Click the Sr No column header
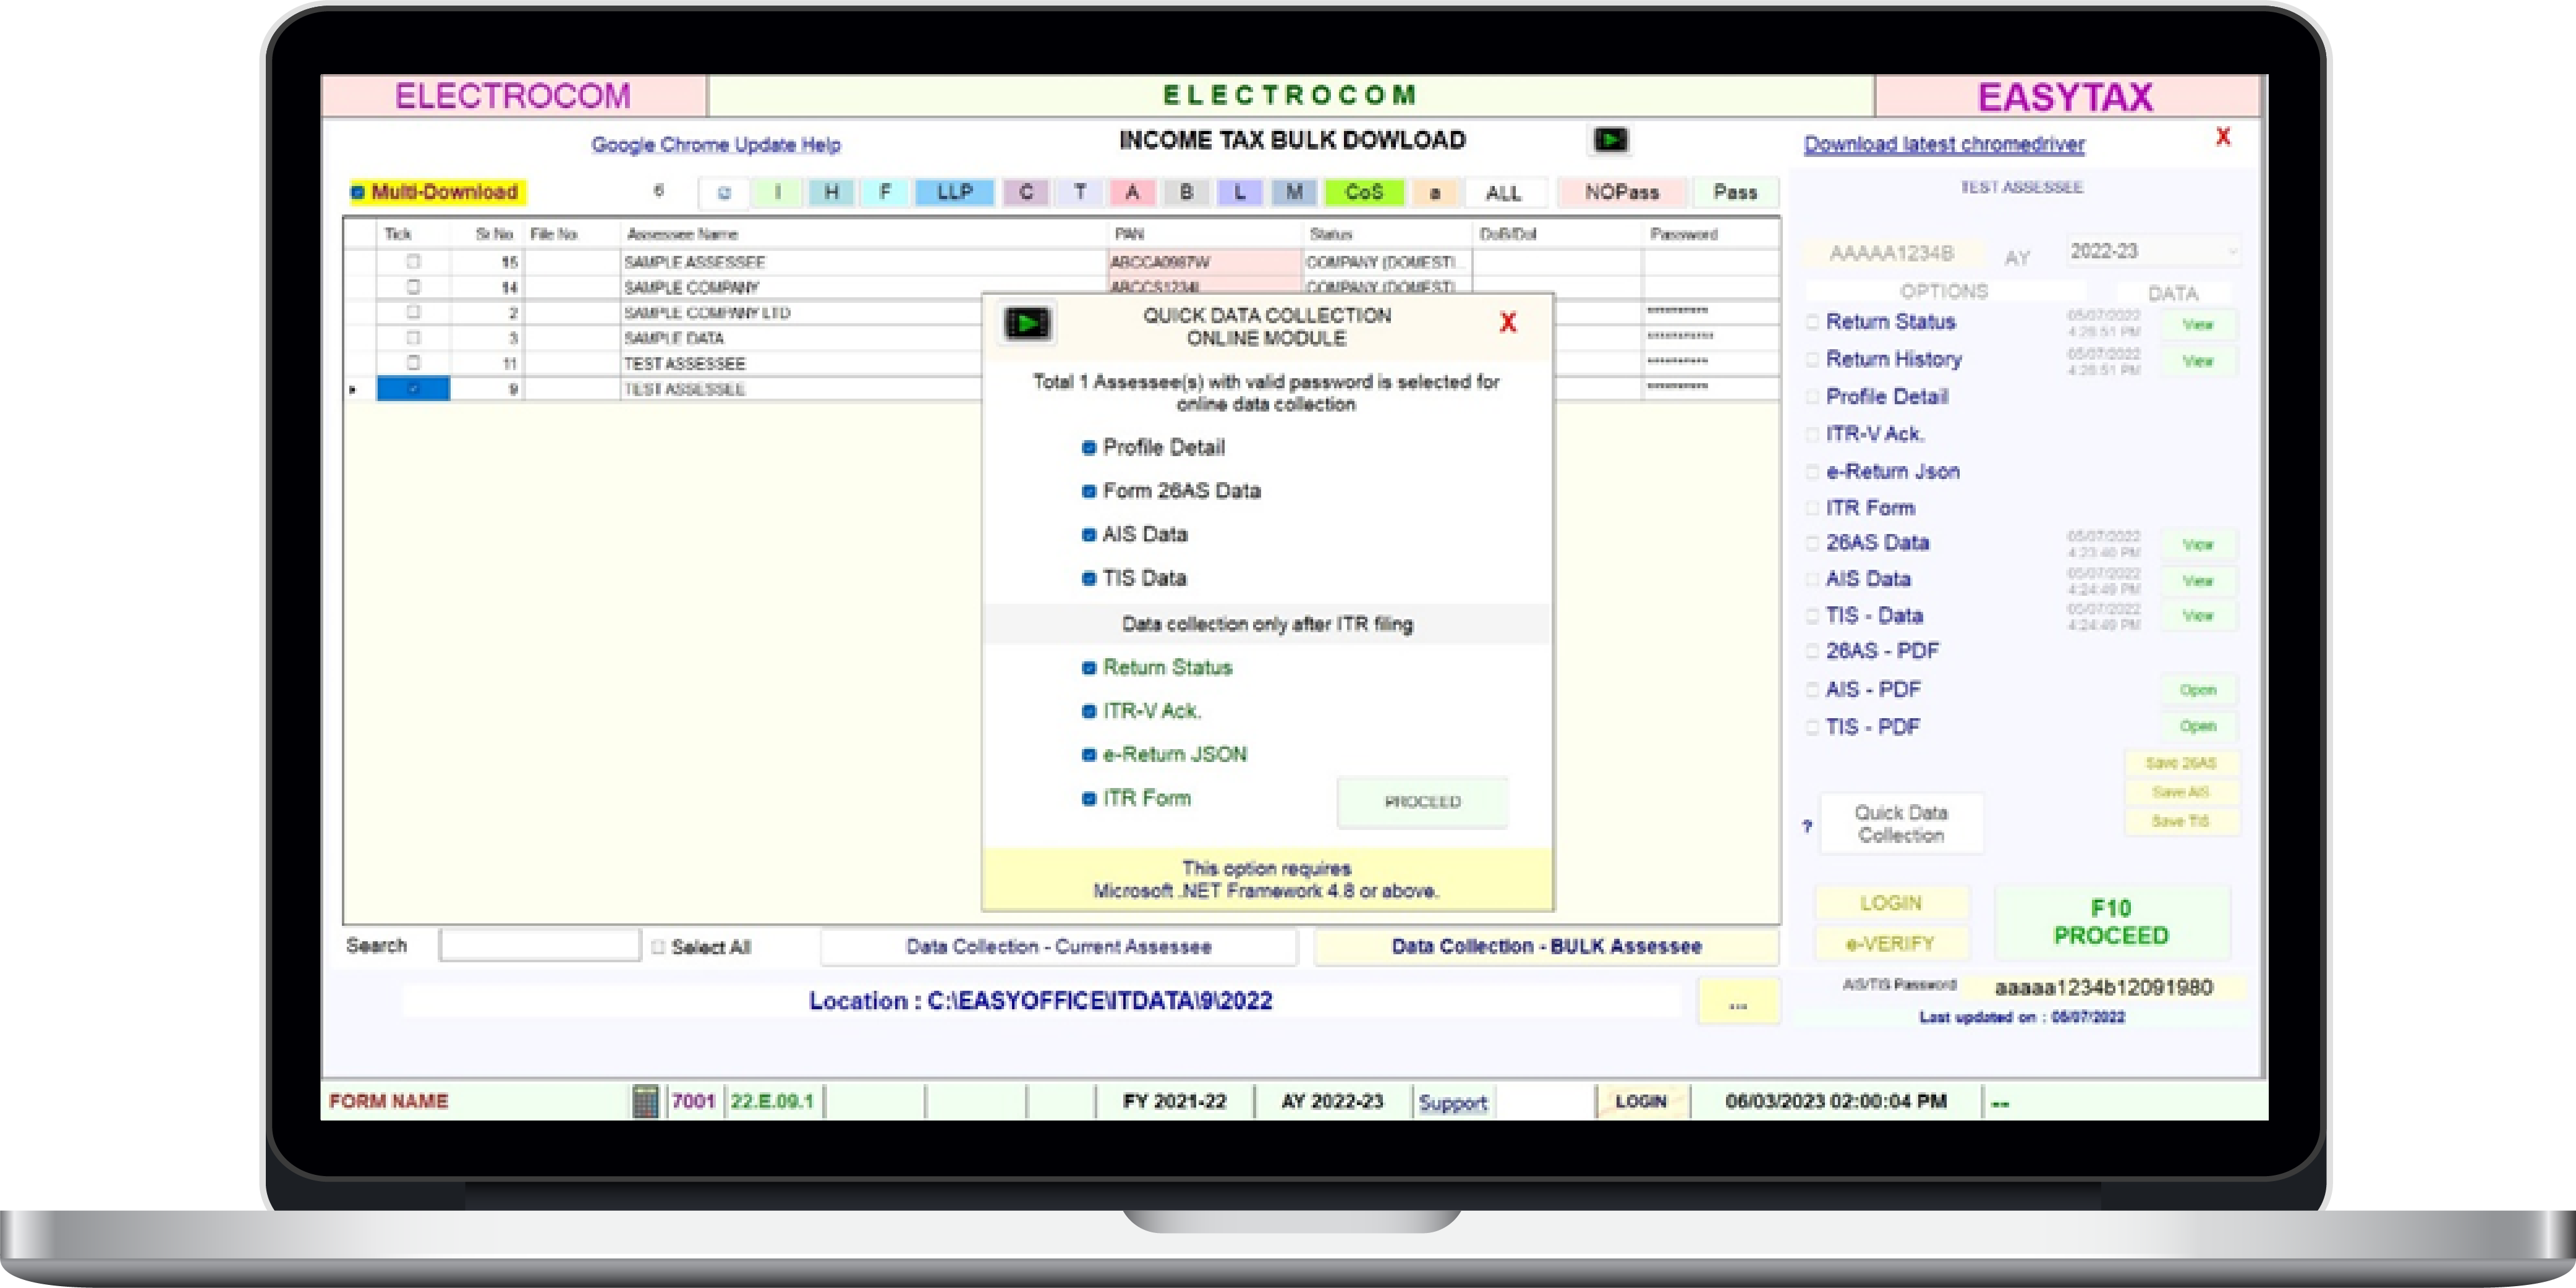2576x1288 pixels. pos(494,234)
